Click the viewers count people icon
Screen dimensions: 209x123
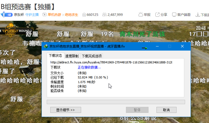tap(105, 14)
